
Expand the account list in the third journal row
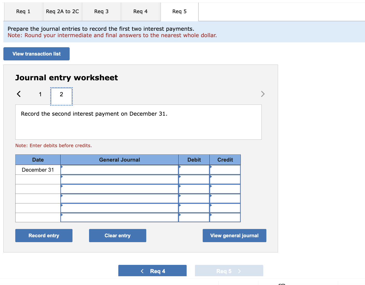(x=62, y=186)
